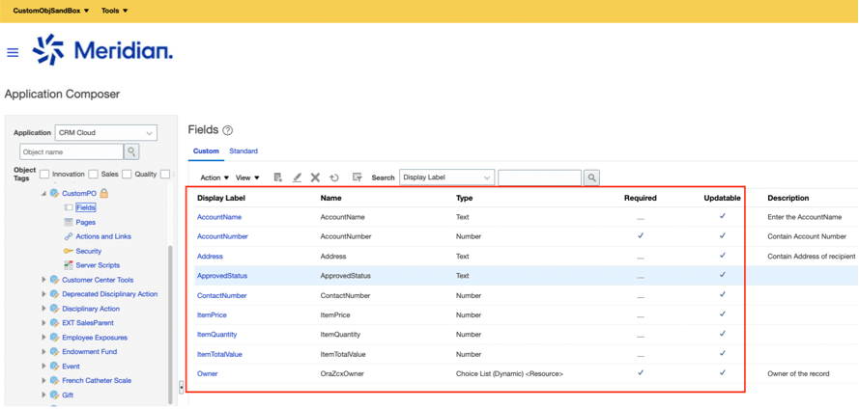Viewport: 859px width, 409px height.
Task: Open the hamburger navigation menu
Action: click(13, 52)
